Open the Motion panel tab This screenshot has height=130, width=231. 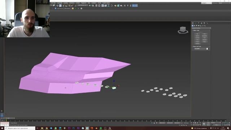[x=201, y=23]
